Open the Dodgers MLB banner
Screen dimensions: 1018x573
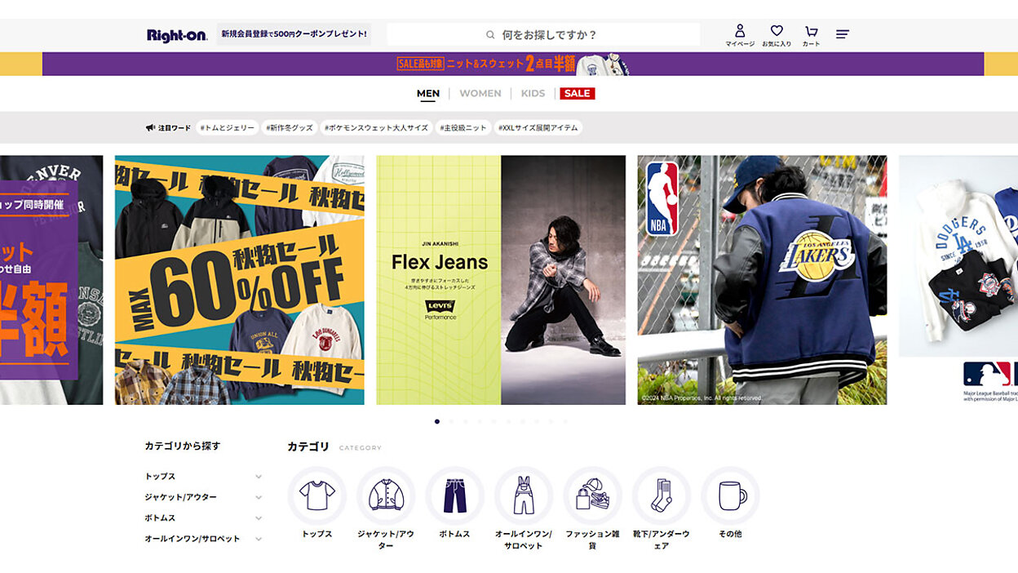coord(958,280)
